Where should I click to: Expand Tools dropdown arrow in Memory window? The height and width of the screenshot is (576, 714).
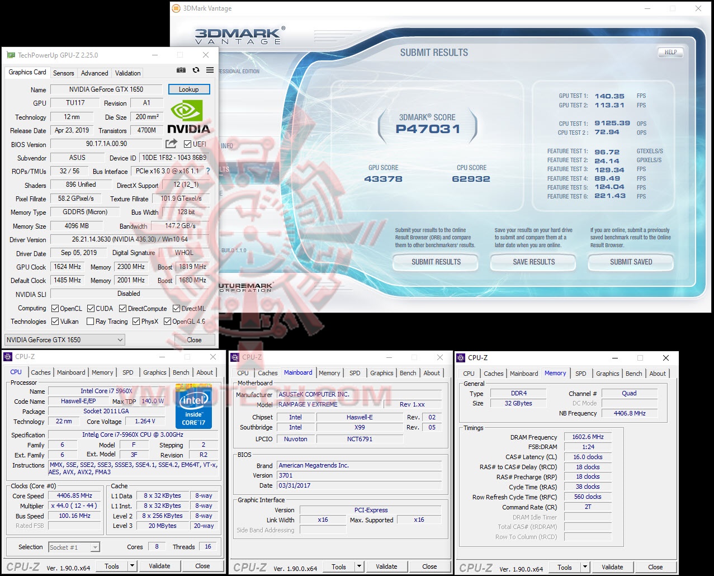(x=585, y=567)
